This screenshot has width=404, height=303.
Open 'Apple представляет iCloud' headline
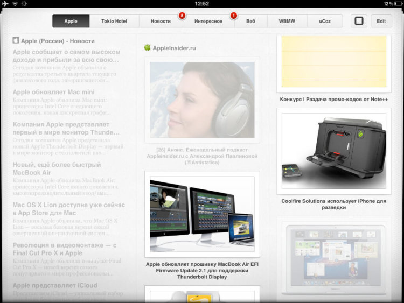55,285
